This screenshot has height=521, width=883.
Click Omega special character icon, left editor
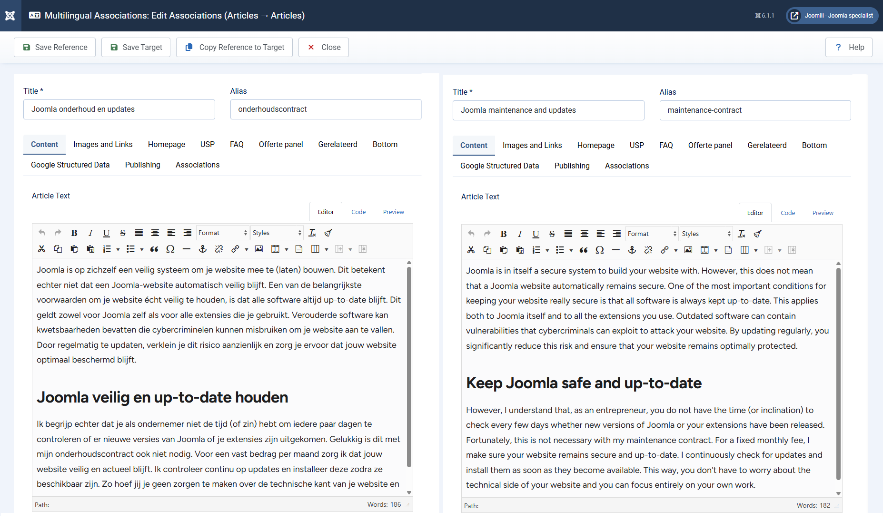[x=170, y=249]
